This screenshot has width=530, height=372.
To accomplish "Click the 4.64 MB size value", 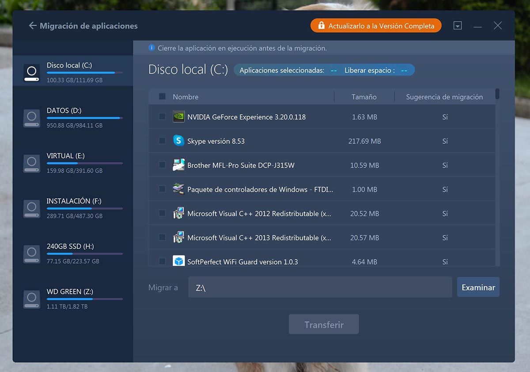I will coord(364,261).
